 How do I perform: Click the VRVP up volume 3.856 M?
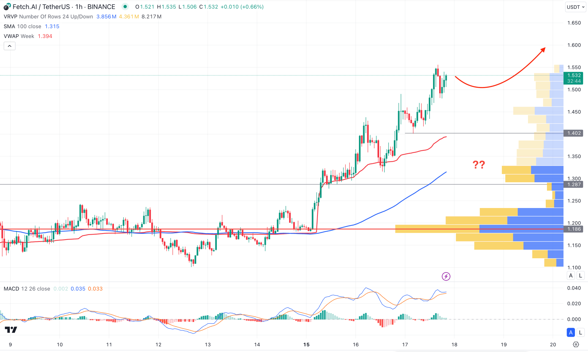(106, 17)
